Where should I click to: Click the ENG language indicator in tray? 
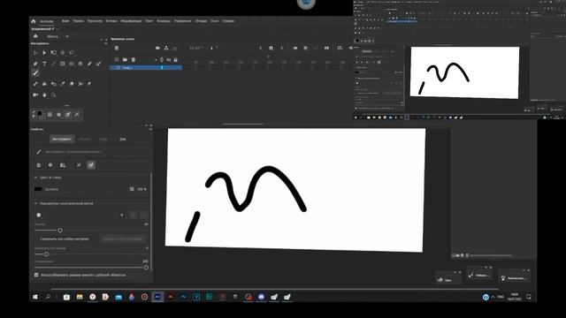point(501,297)
